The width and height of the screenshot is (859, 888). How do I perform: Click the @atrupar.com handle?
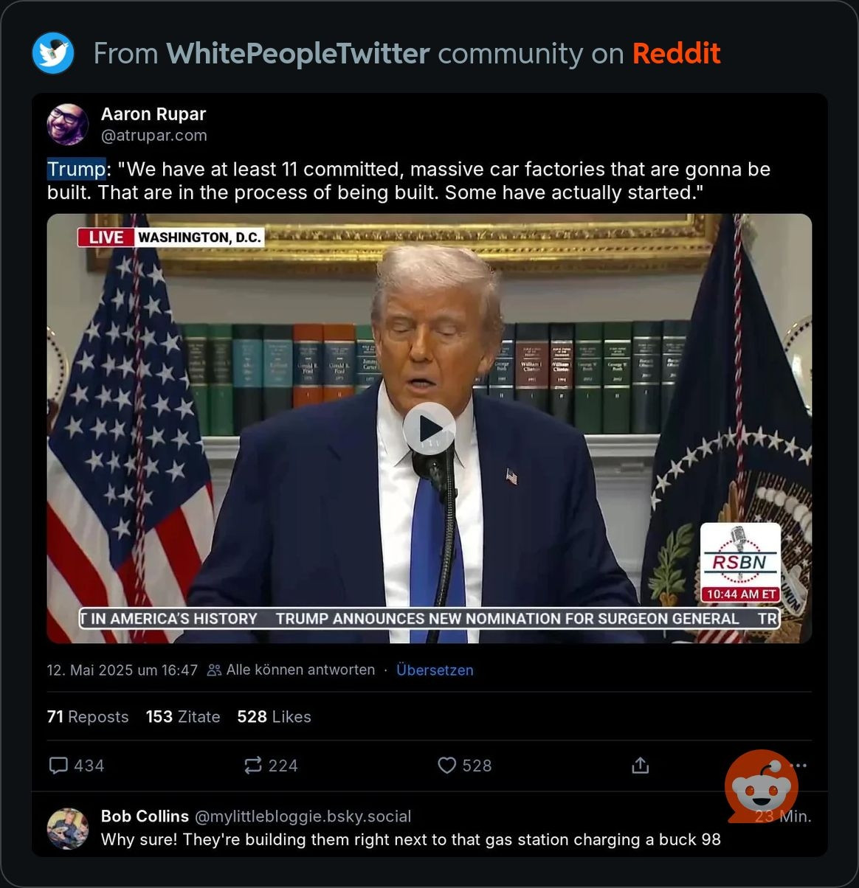(x=153, y=136)
